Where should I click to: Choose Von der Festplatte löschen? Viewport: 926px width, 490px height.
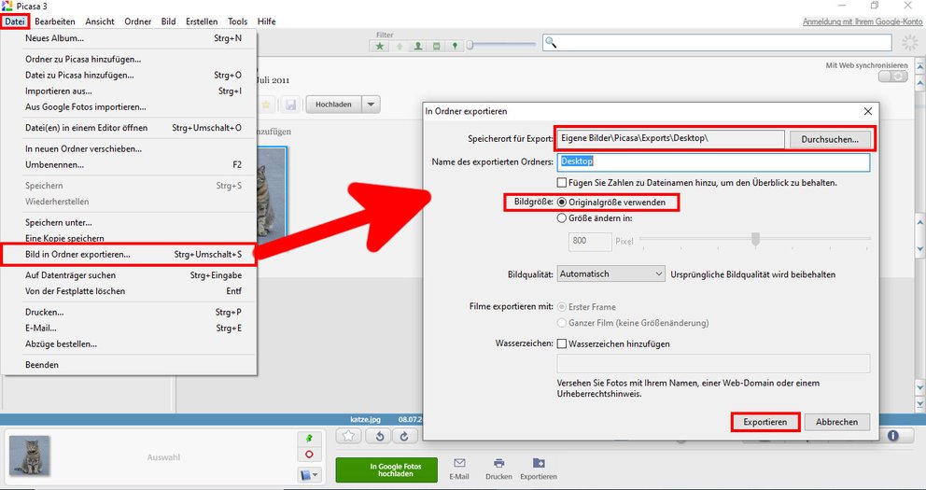point(129,291)
